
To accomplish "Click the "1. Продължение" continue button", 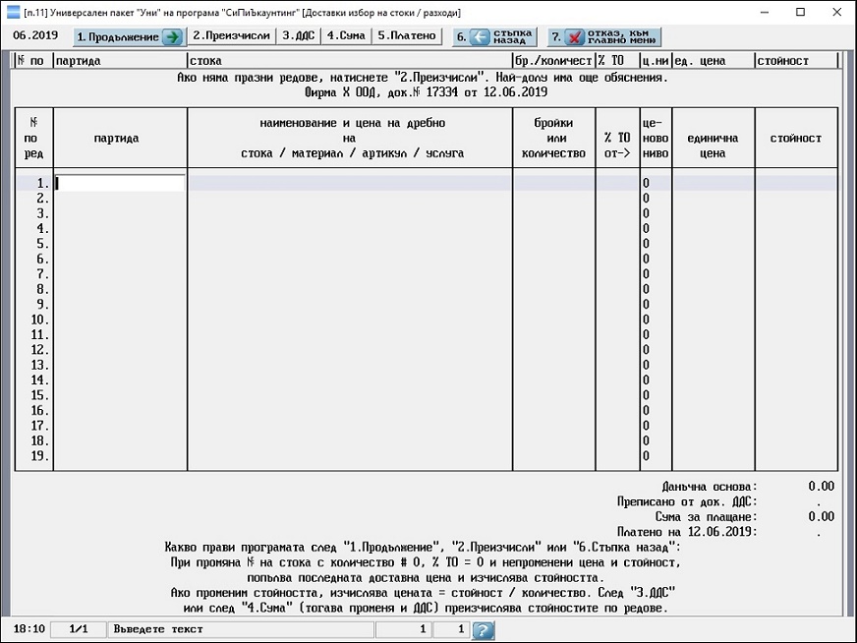I will click(129, 36).
